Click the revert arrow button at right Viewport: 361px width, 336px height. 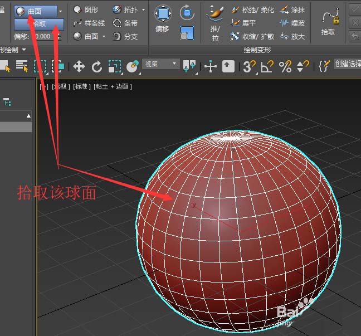[355, 36]
